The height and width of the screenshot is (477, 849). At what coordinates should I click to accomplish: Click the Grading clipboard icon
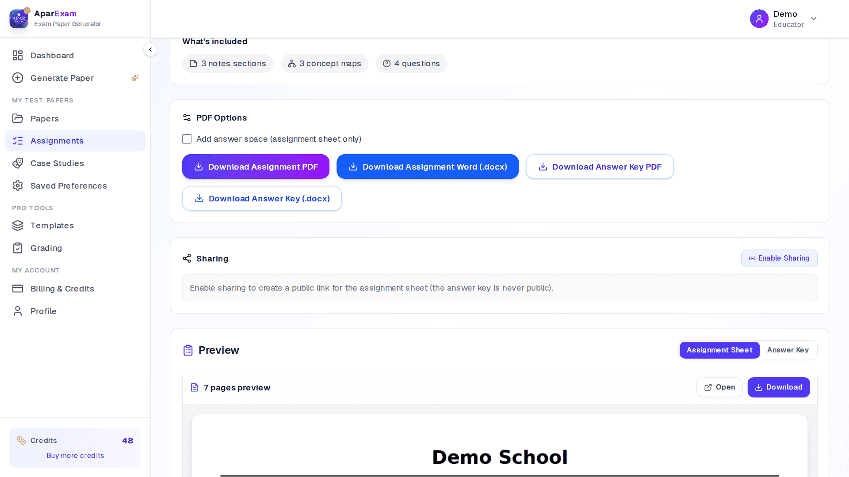pyautogui.click(x=18, y=248)
